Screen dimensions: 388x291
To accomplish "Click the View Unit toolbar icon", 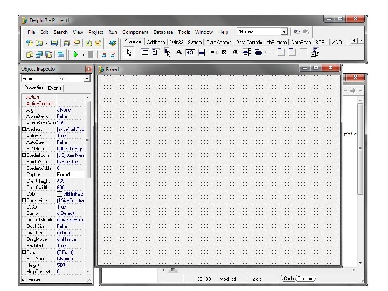I will 30,54.
